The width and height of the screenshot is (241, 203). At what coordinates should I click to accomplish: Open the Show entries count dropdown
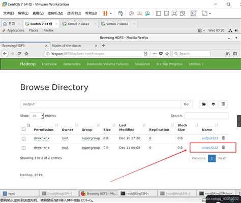coord(37,116)
